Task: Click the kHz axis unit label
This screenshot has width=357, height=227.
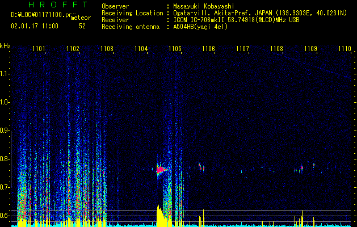Action: [5, 46]
